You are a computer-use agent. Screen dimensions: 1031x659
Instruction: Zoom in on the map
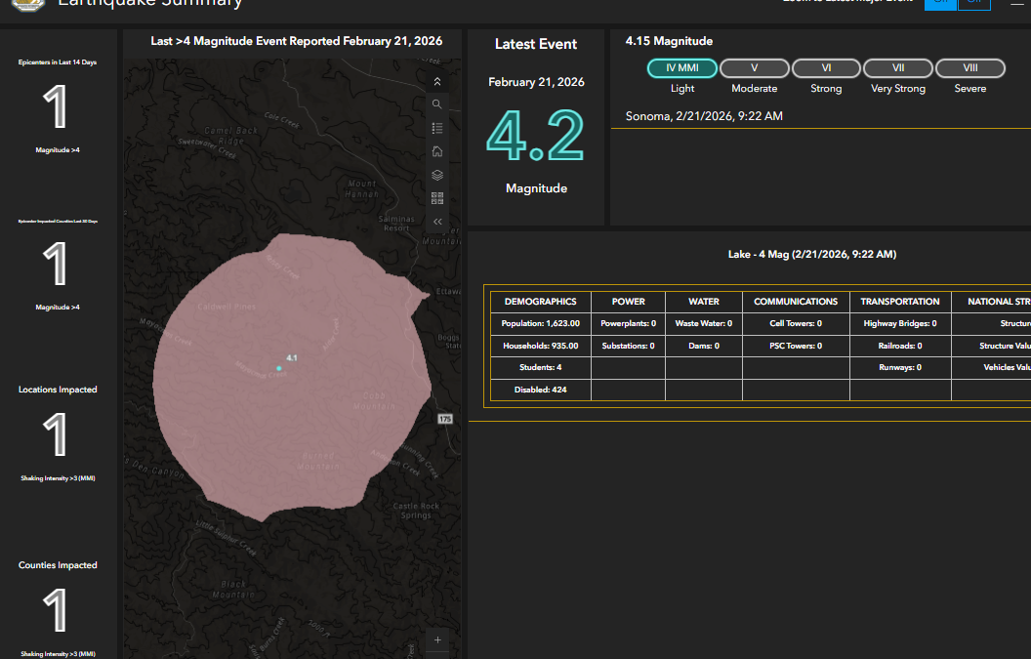click(x=437, y=640)
